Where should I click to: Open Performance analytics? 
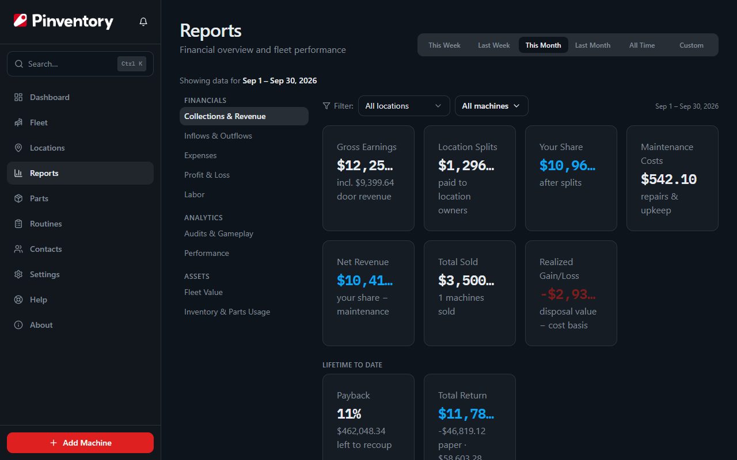click(x=244, y=253)
